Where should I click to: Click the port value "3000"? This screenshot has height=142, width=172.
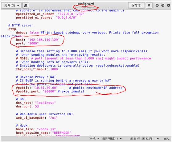pos(33,43)
